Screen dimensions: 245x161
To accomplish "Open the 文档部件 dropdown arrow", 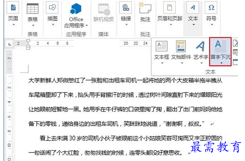I will coord(182,63).
